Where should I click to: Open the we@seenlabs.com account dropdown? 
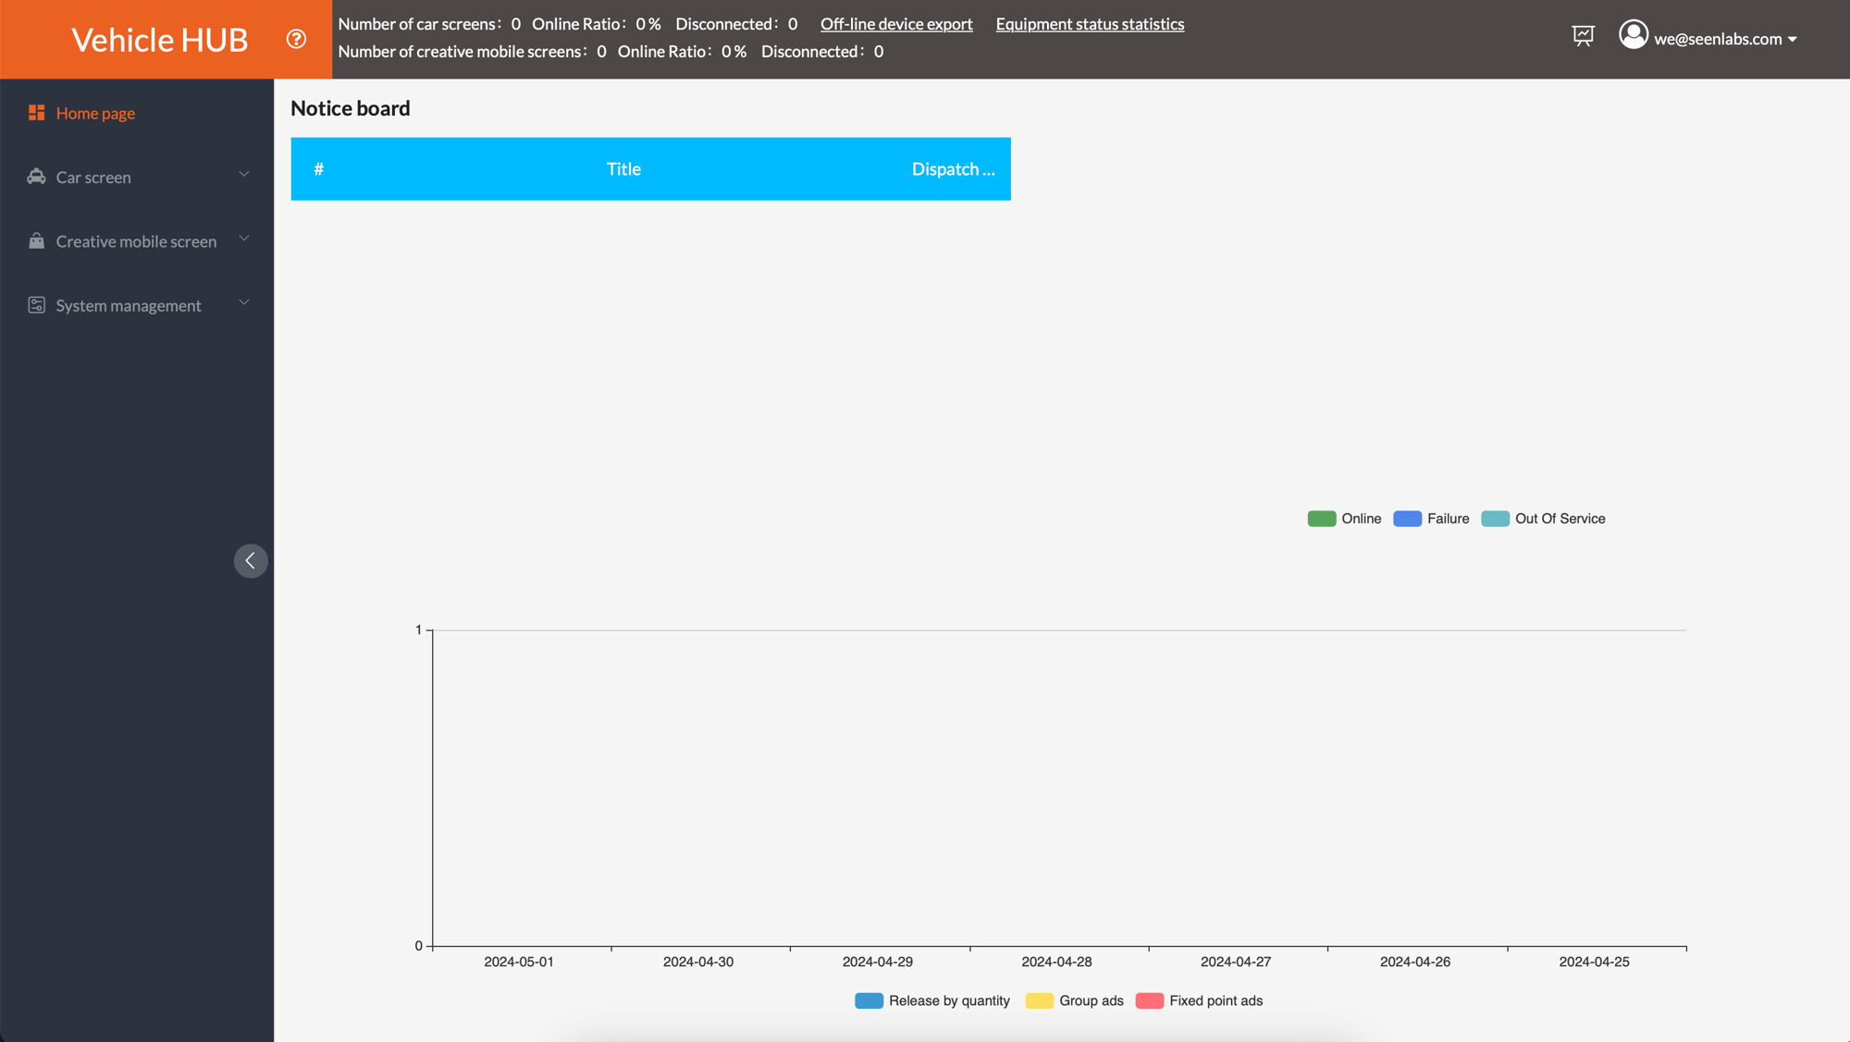(1719, 39)
